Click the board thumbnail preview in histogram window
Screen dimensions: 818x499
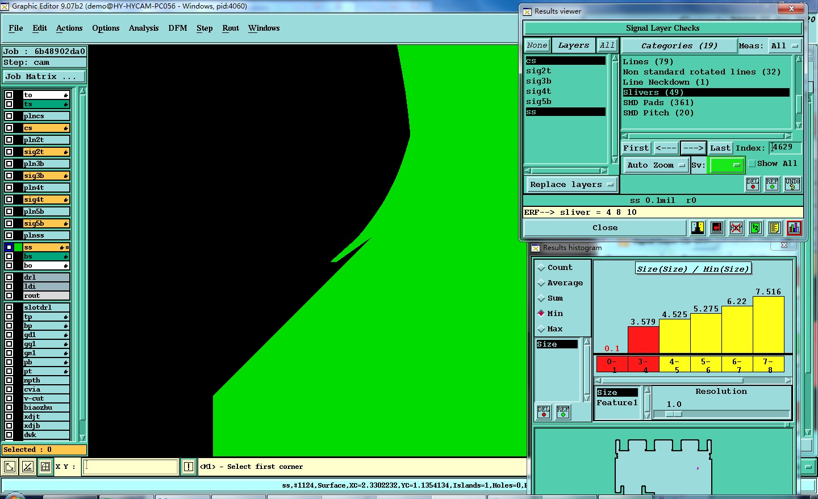[x=663, y=466]
